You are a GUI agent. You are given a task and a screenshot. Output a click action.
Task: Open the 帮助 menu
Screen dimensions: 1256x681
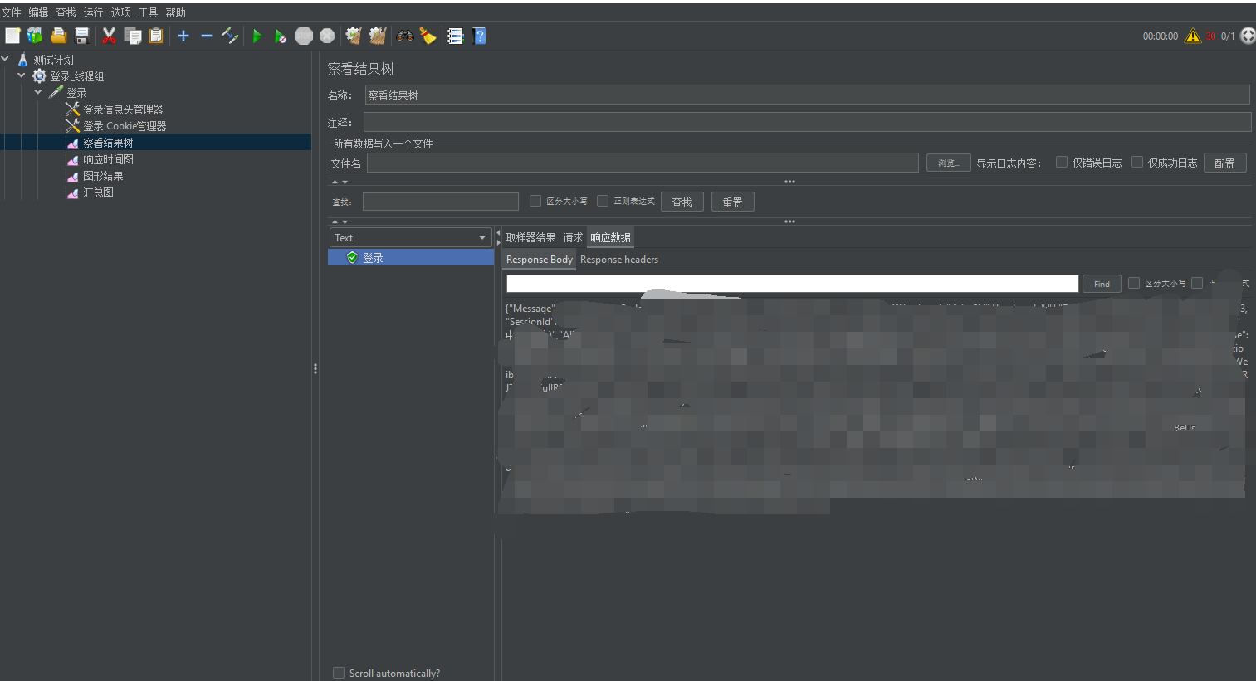[x=176, y=12]
